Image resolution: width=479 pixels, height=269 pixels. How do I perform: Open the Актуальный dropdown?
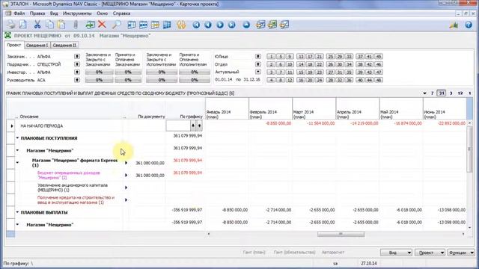[x=257, y=72]
